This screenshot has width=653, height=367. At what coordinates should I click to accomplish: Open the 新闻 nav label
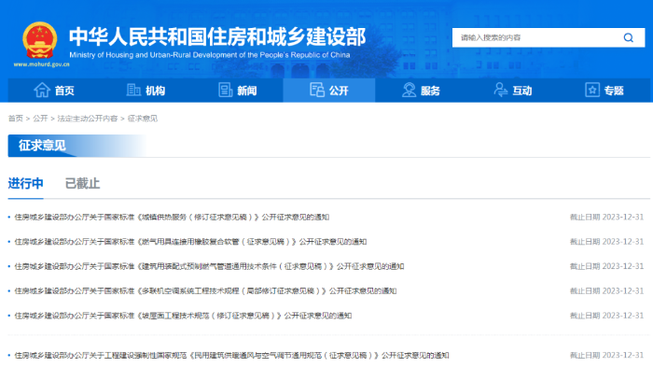[247, 91]
